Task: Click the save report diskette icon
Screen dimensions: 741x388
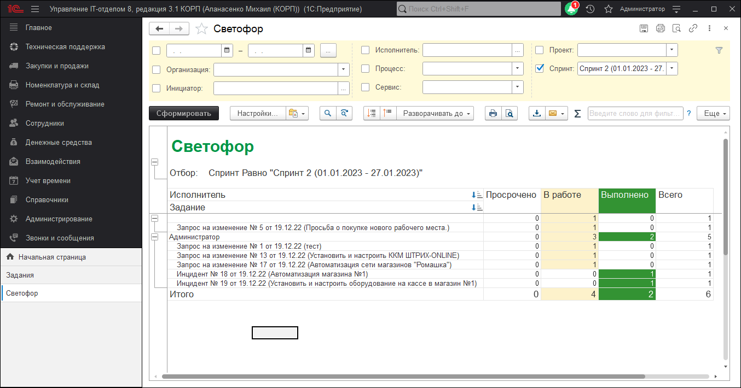Action: 644,28
